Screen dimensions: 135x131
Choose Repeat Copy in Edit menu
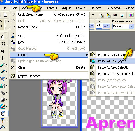[x=49, y=27]
